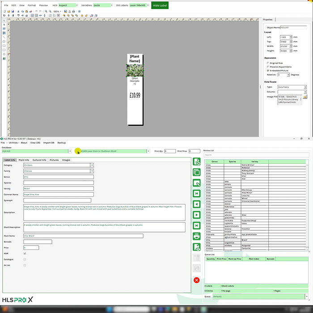Open the Old Labels Laser dropdown
The height and width of the screenshot is (313, 313).
pyautogui.click(x=148, y=5)
